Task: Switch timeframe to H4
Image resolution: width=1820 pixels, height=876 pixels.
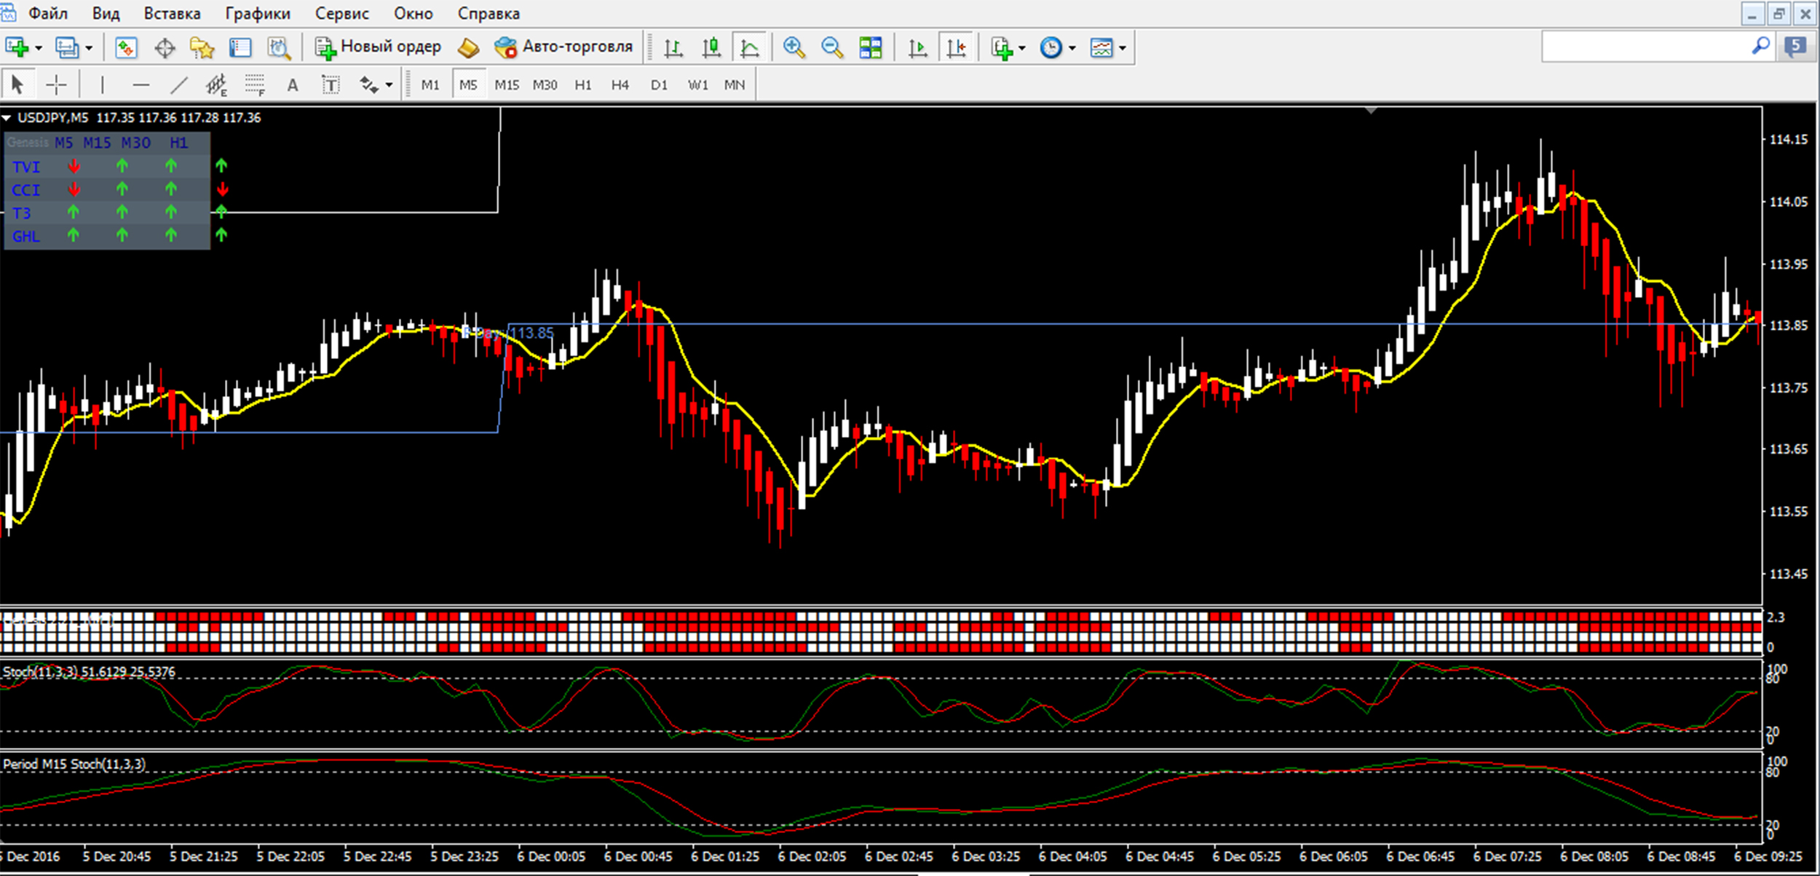Action: click(x=620, y=85)
